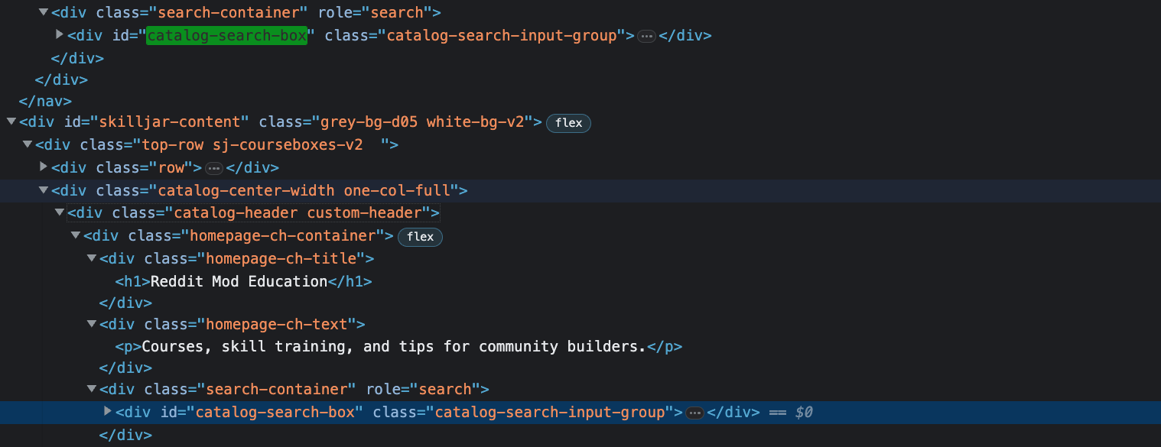Click the "== $0" marker on selected row
This screenshot has width=1161, height=447.
pos(790,413)
